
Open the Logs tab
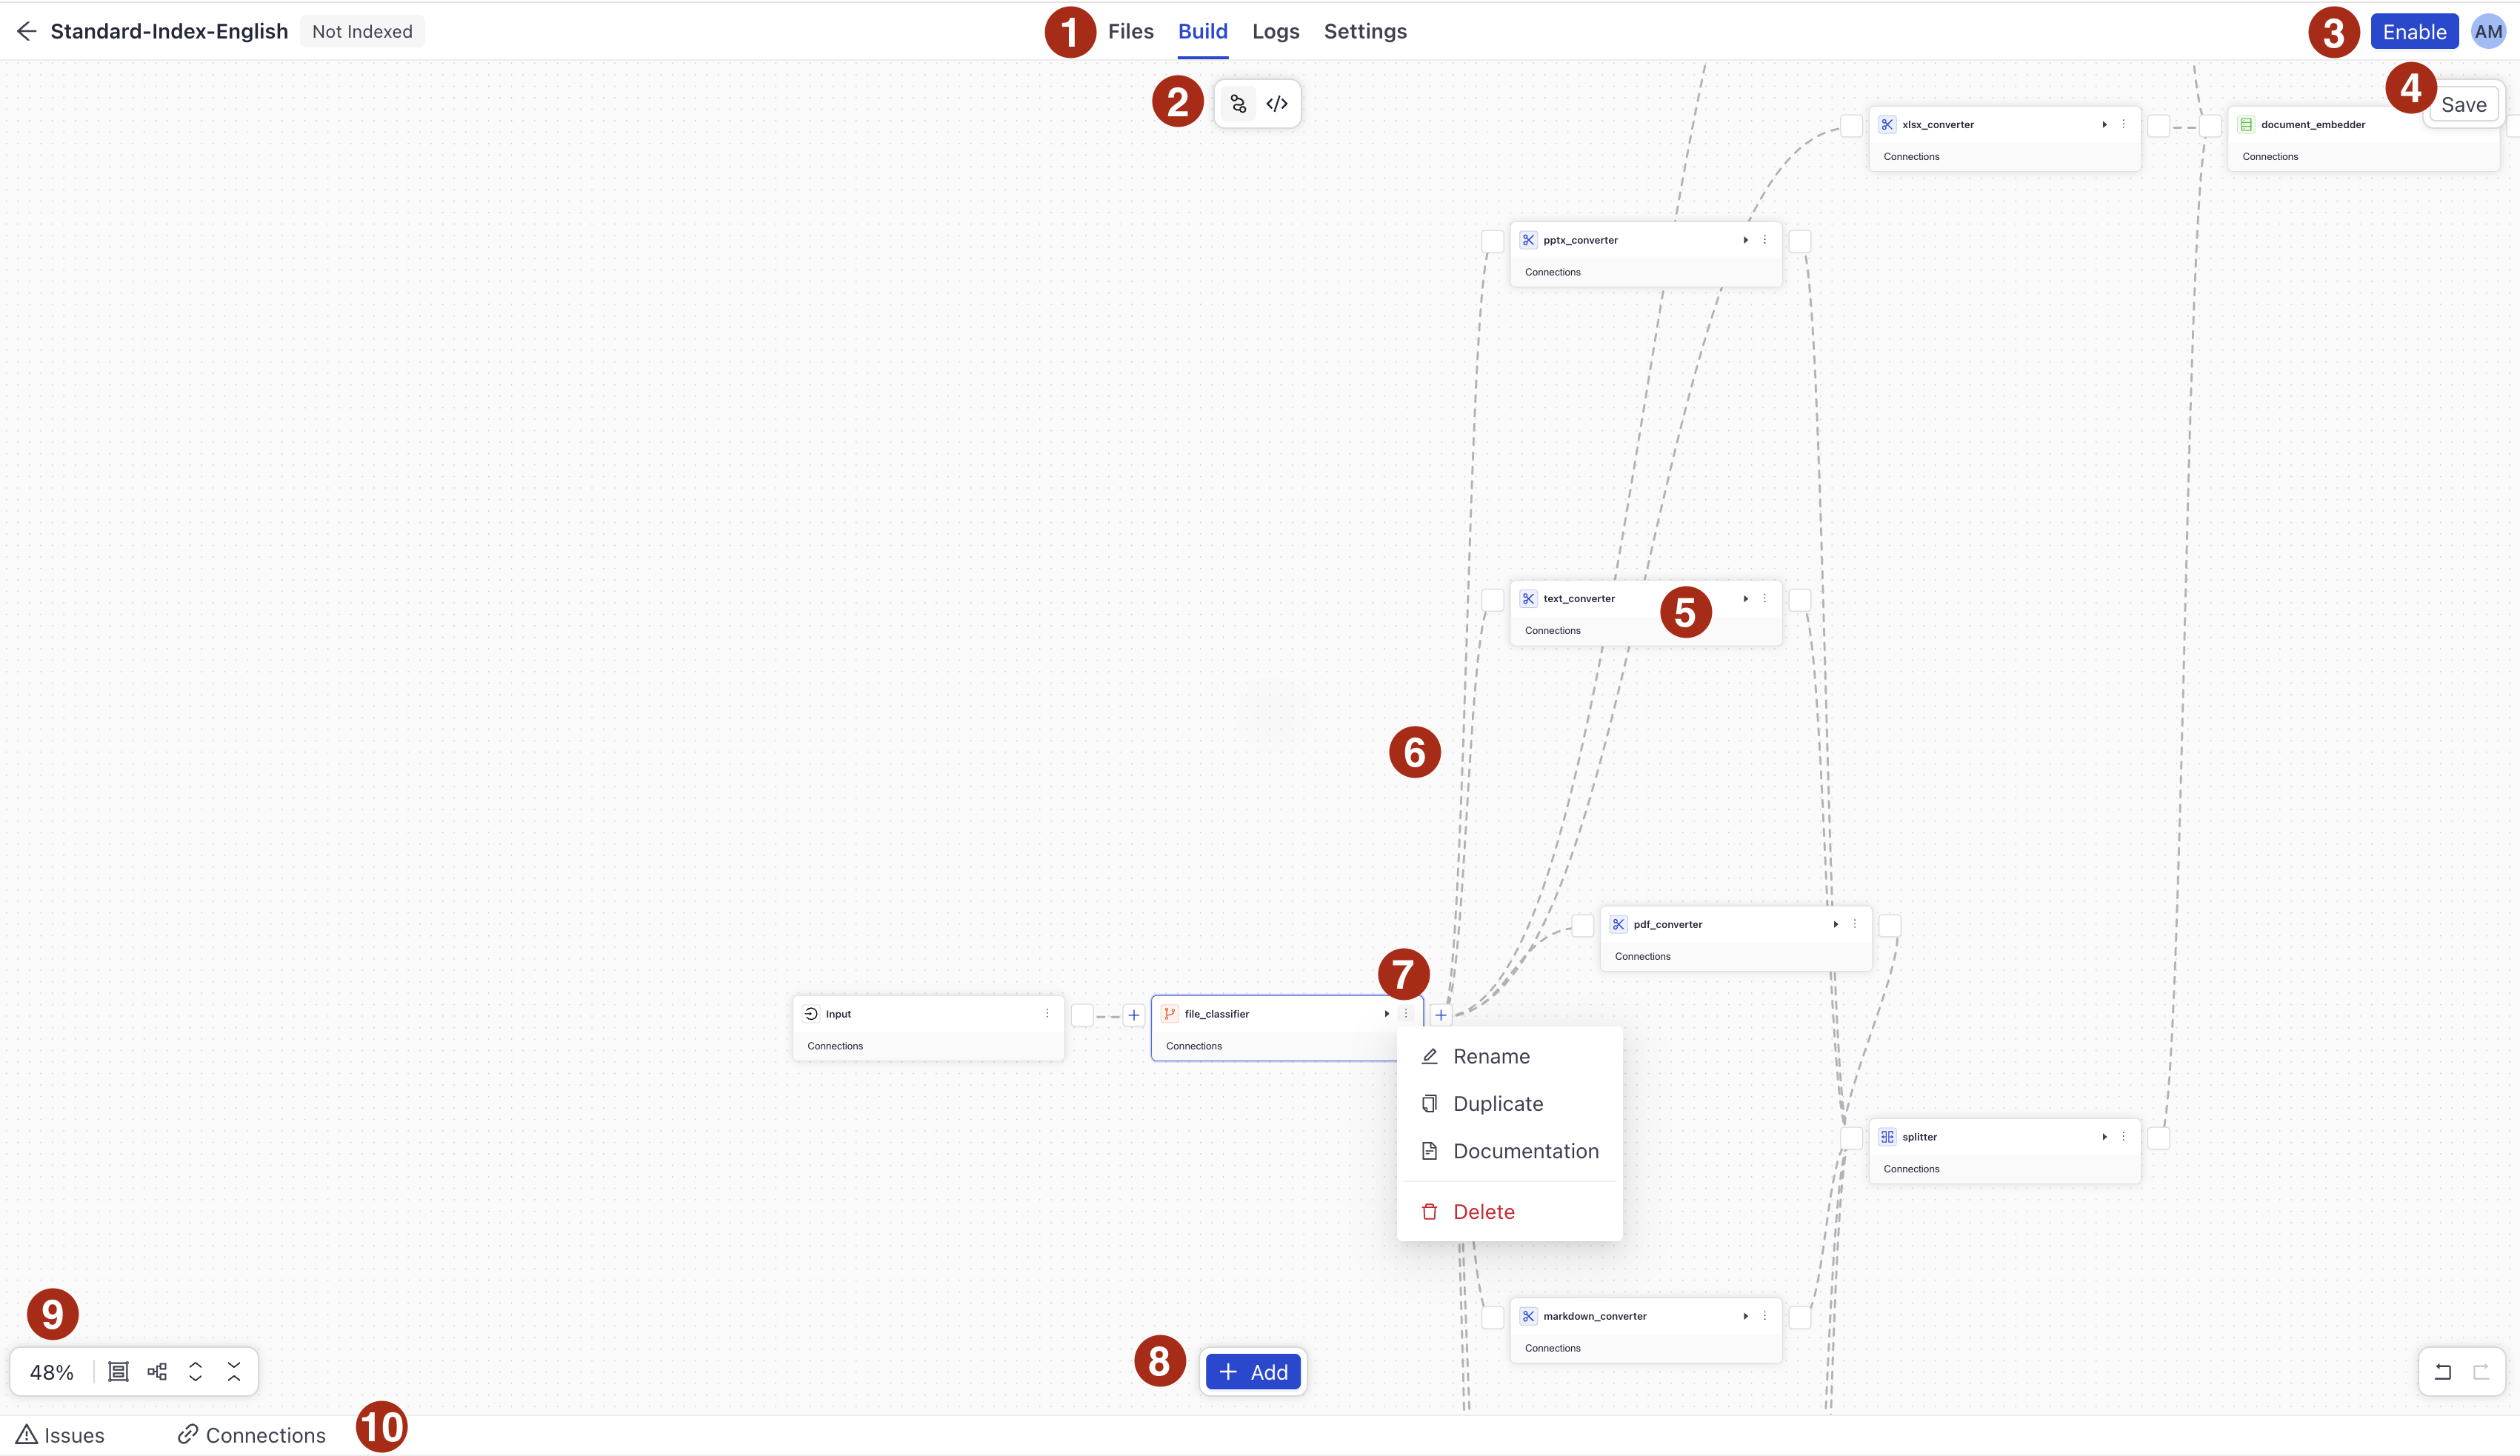point(1276,31)
